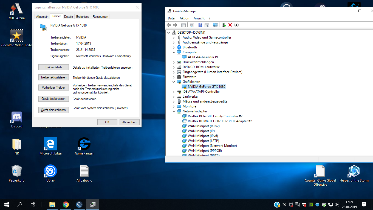Click NVIDIA icon in system tray
Screen dimensions: 373x210
click(x=311, y=205)
